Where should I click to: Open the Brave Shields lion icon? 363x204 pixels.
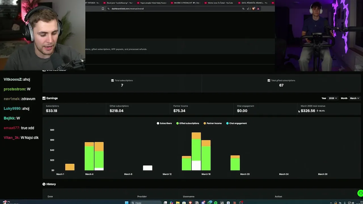(x=254, y=8)
